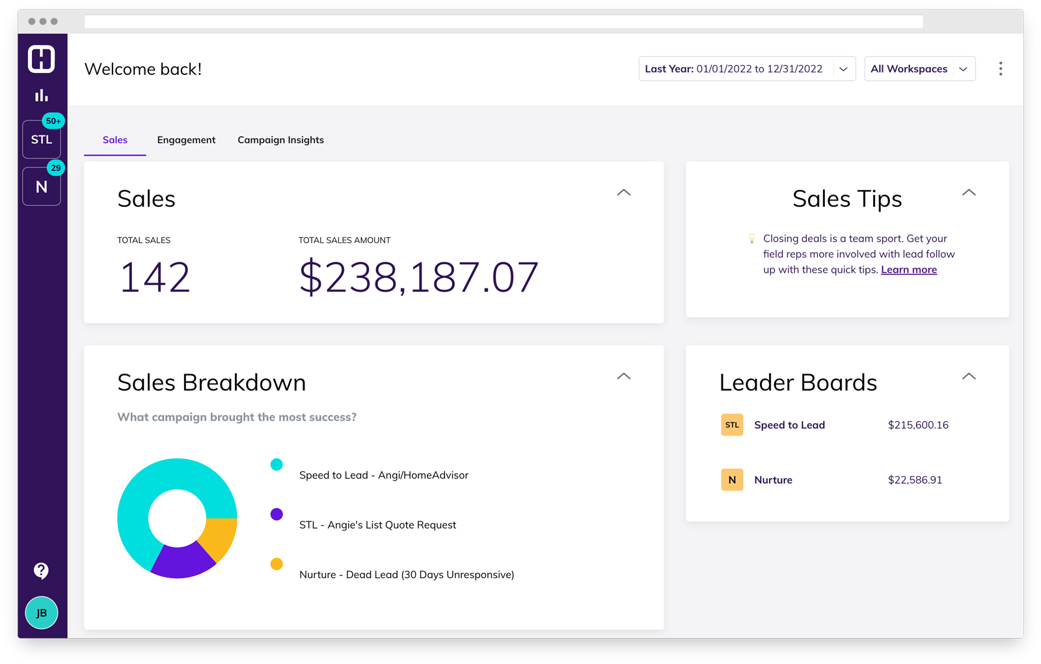Viewport: 1041px width, 664px height.
Task: Click the N badge beside Nurture
Action: click(732, 480)
